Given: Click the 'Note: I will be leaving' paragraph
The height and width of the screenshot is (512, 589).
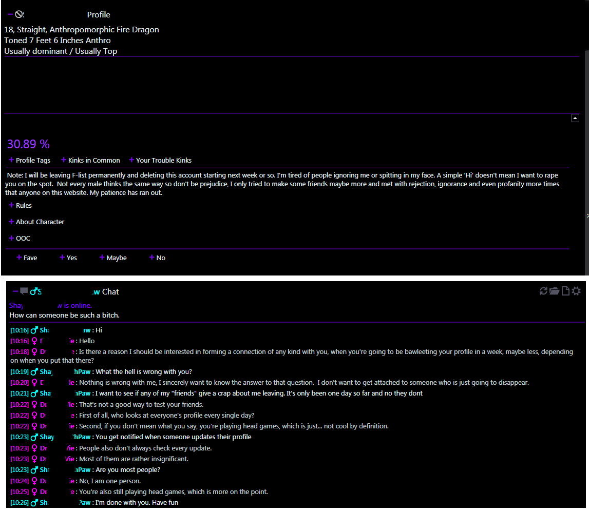Looking at the screenshot, I should coord(282,184).
